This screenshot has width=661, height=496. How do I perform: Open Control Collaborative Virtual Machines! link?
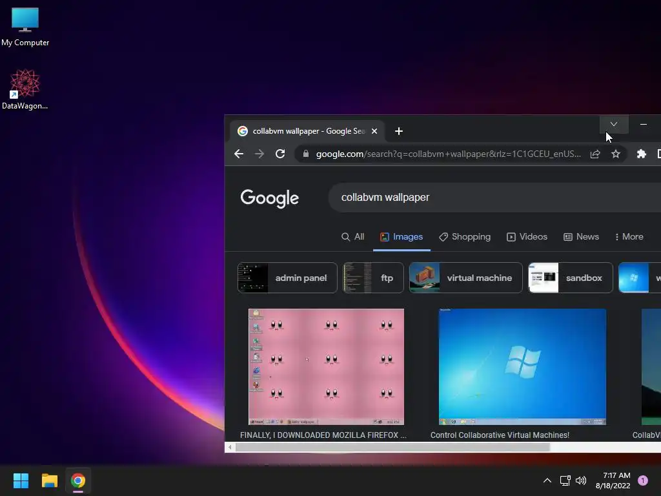[500, 435]
